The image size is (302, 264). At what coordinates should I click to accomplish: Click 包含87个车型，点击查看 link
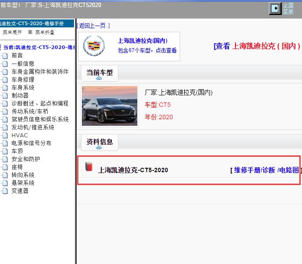click(x=147, y=51)
